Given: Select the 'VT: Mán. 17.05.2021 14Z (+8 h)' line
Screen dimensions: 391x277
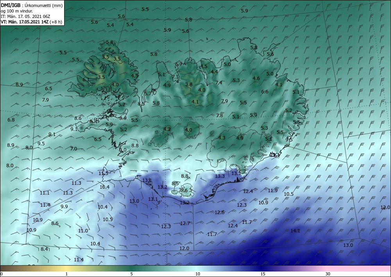Looking at the screenshot, I should [x=31, y=22].
